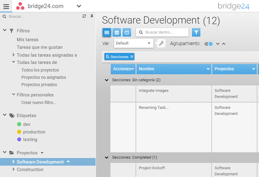Open the Proyectos column dropdown arrow
This screenshot has width=259, height=177.
pos(254,69)
